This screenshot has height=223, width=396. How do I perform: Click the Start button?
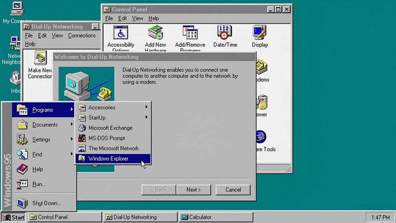tap(14, 217)
